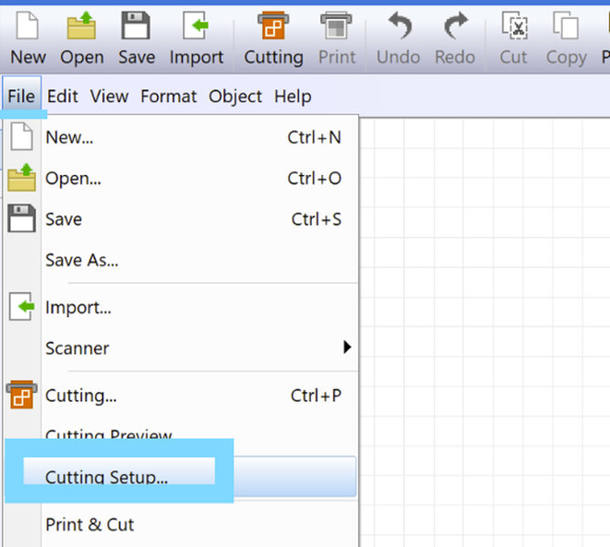
Task: Click the New document toolbar icon
Action: (26, 26)
